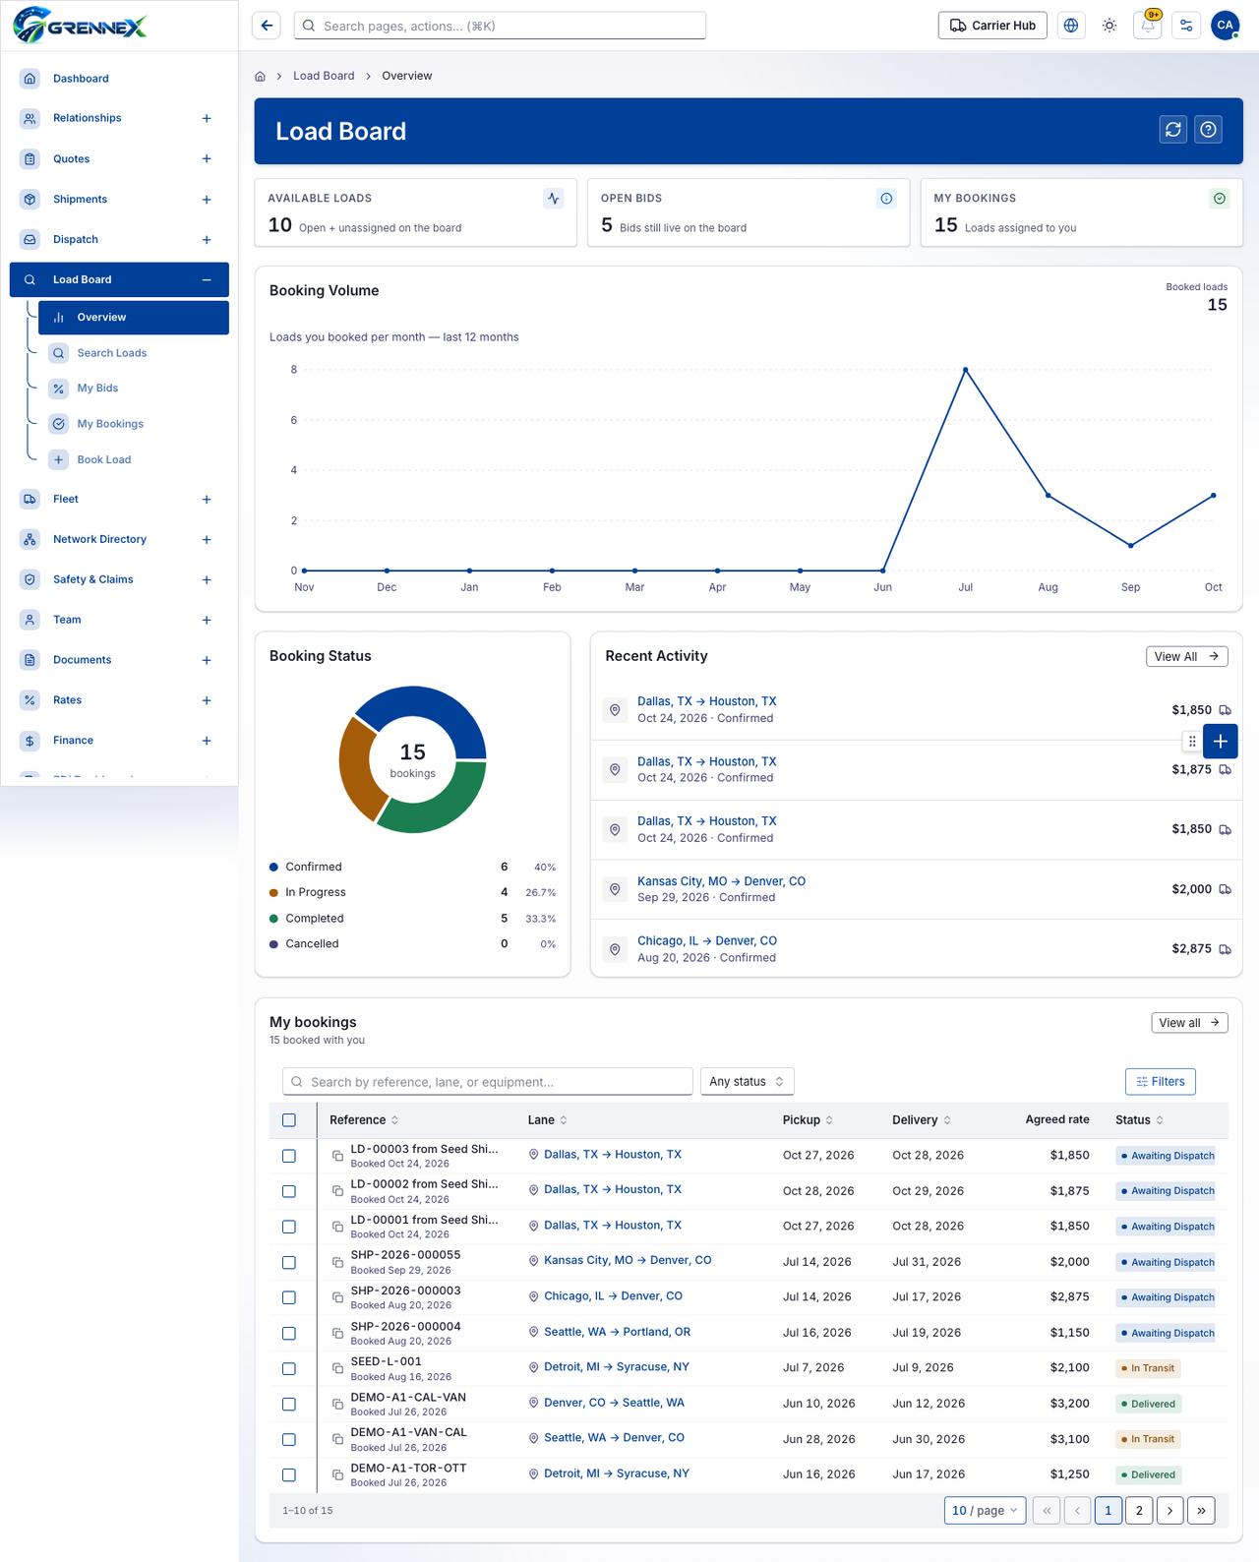Viewport: 1259px width, 1562px height.
Task: Open Load Board help icon
Action: [1209, 129]
